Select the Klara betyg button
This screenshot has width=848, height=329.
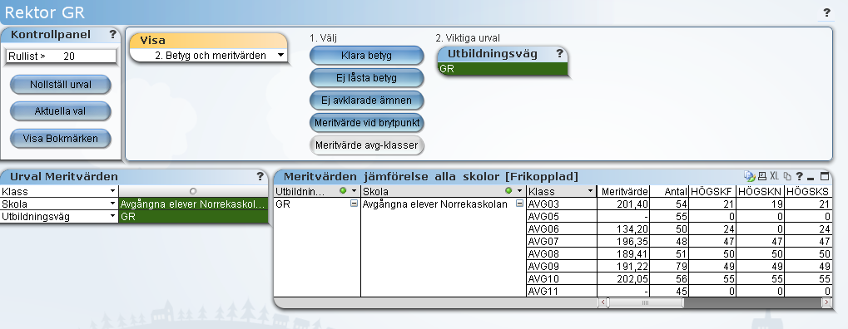coord(367,56)
